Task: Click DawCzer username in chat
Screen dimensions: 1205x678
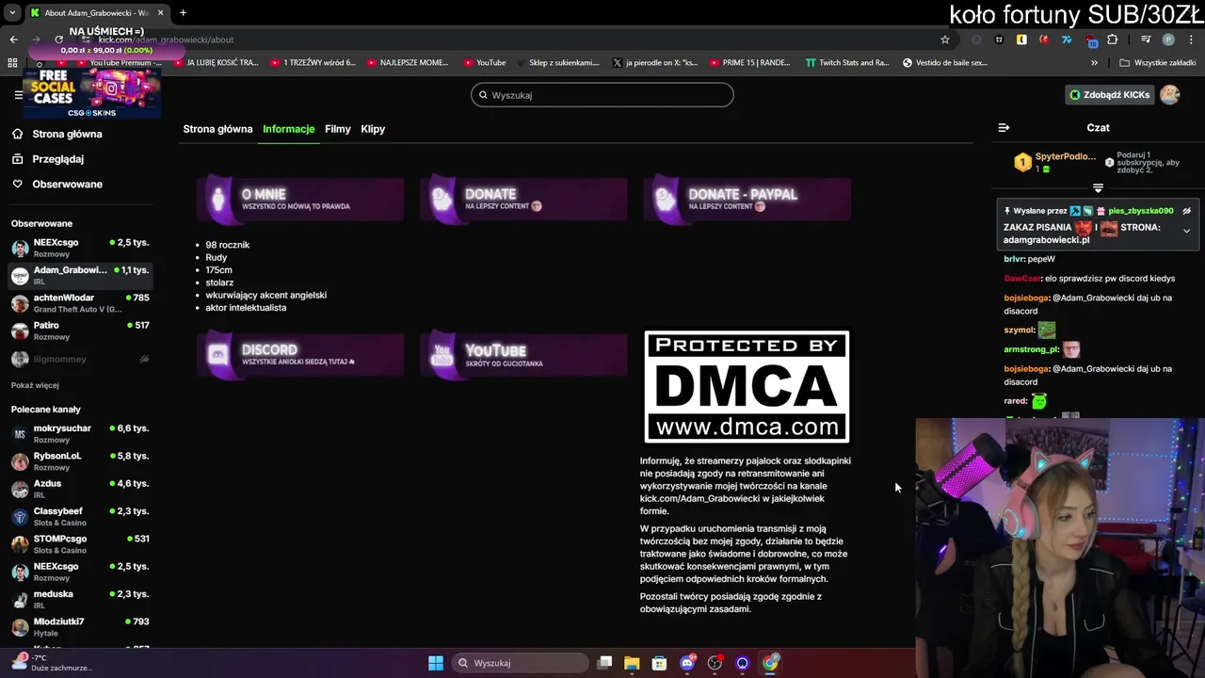Action: pyautogui.click(x=1022, y=279)
